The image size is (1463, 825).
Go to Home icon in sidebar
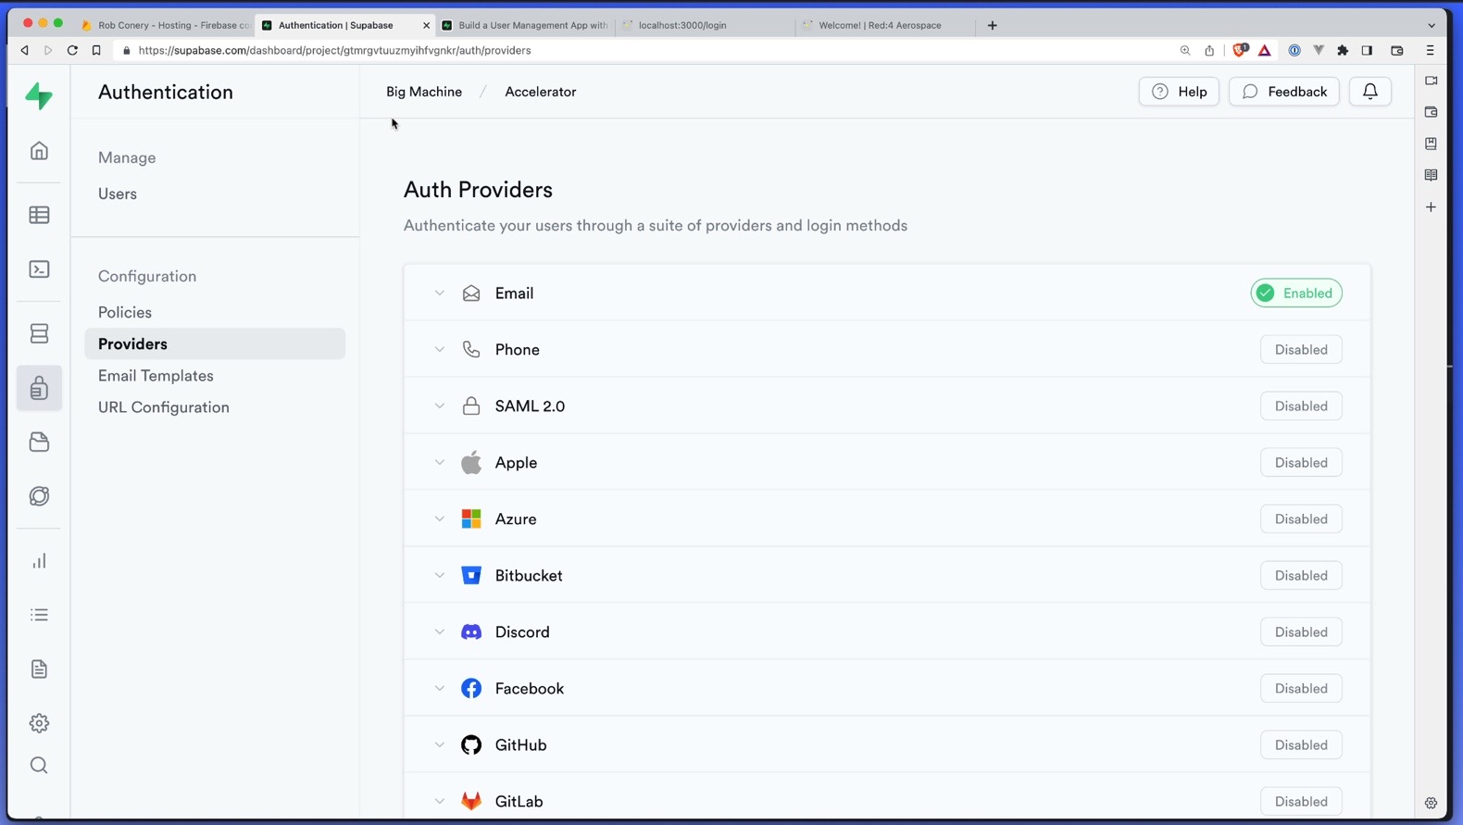(39, 151)
